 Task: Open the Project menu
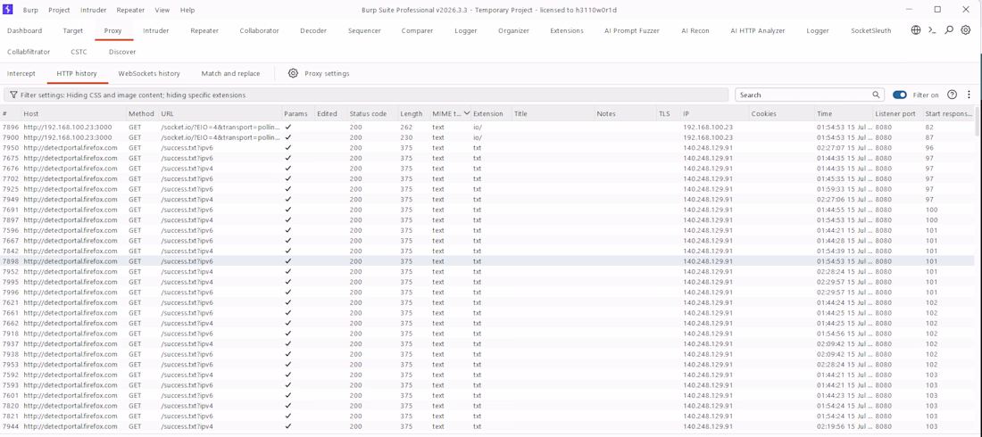60,10
